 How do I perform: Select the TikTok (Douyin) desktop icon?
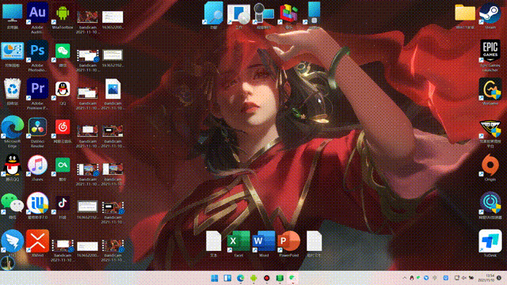click(63, 203)
